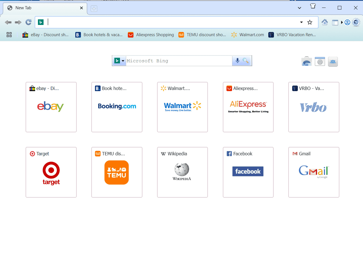The image size is (363, 261).
Task: Open the VRBO Vacation Rentals bookmark
Action: [292, 35]
